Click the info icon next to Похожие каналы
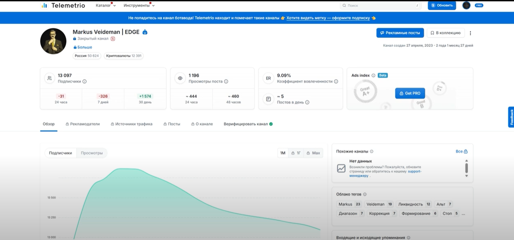Screen dimensions: 514x240 click(371, 152)
